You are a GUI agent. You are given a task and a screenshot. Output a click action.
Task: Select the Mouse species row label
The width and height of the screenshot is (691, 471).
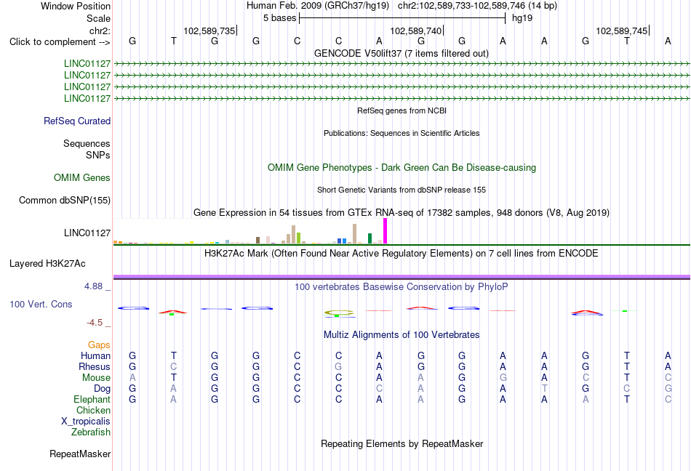click(97, 378)
